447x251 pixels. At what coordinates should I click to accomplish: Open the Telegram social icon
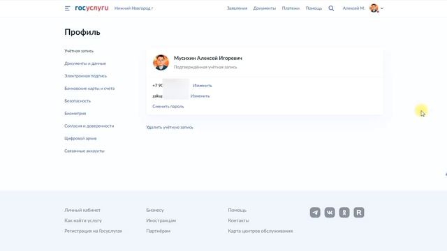[315, 213]
